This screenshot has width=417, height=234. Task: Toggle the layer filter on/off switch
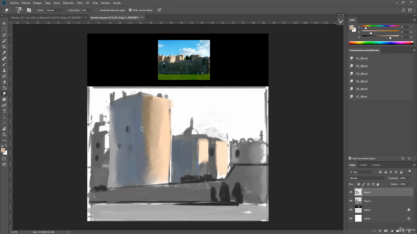410,172
